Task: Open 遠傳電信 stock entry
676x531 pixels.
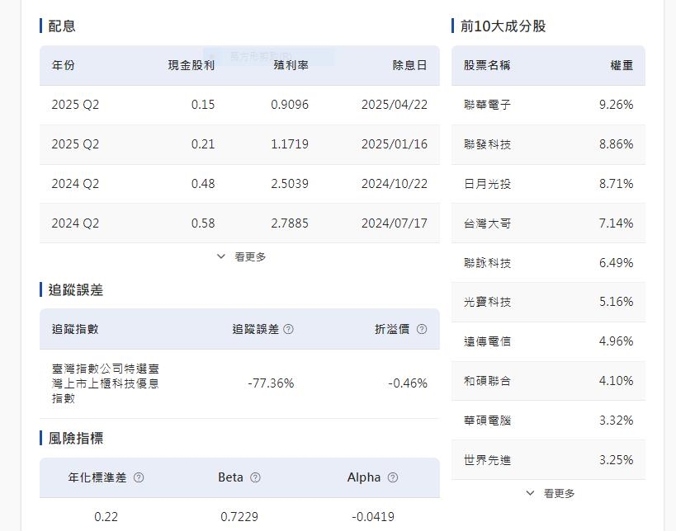Action: (x=488, y=341)
